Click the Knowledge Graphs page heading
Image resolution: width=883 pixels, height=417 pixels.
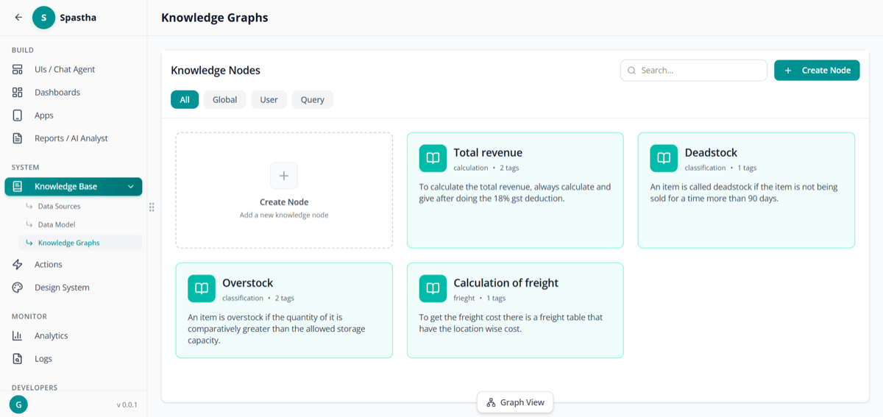pyautogui.click(x=215, y=18)
